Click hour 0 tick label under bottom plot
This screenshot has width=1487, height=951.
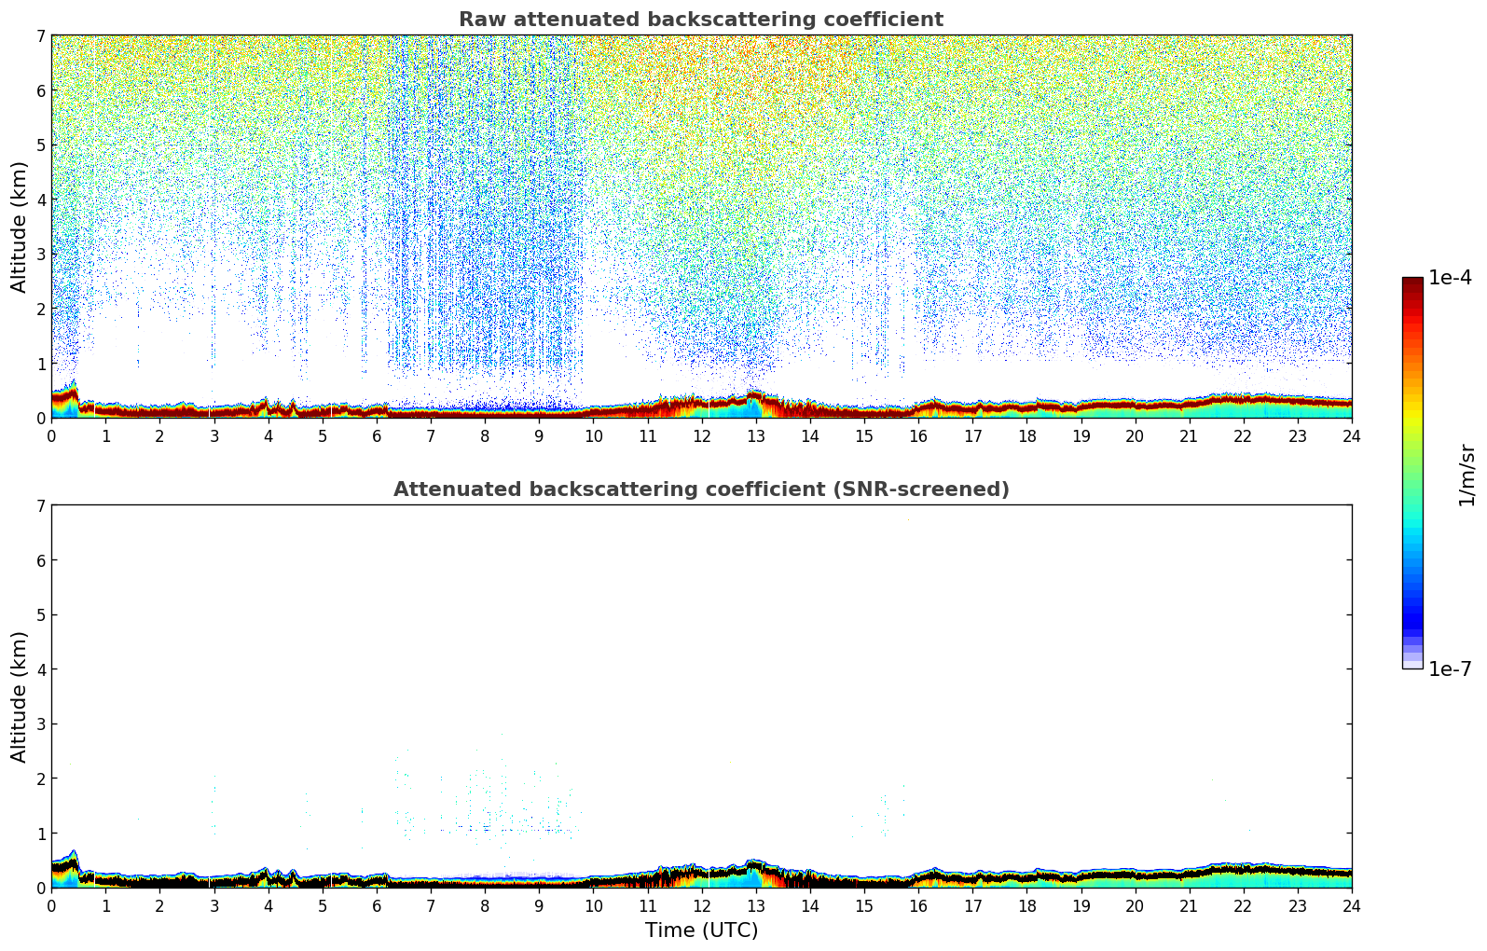(51, 906)
